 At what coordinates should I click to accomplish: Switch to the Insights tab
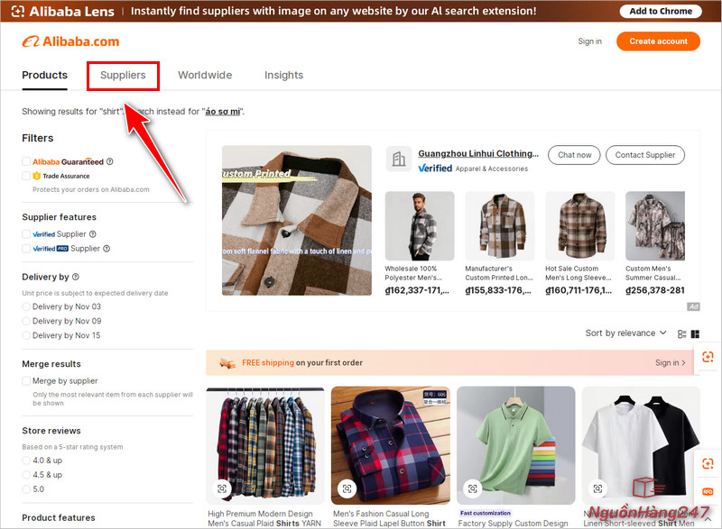283,76
